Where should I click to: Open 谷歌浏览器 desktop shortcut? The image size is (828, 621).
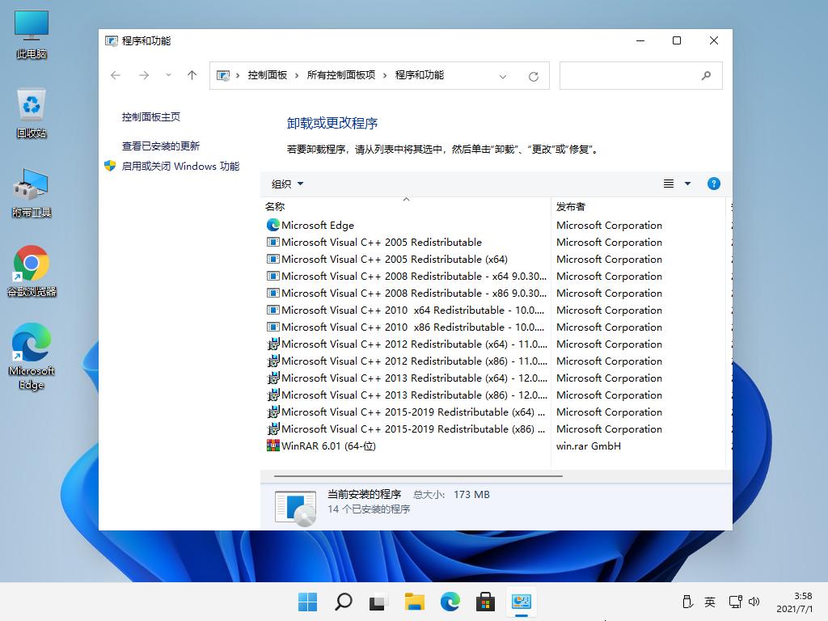[x=32, y=271]
